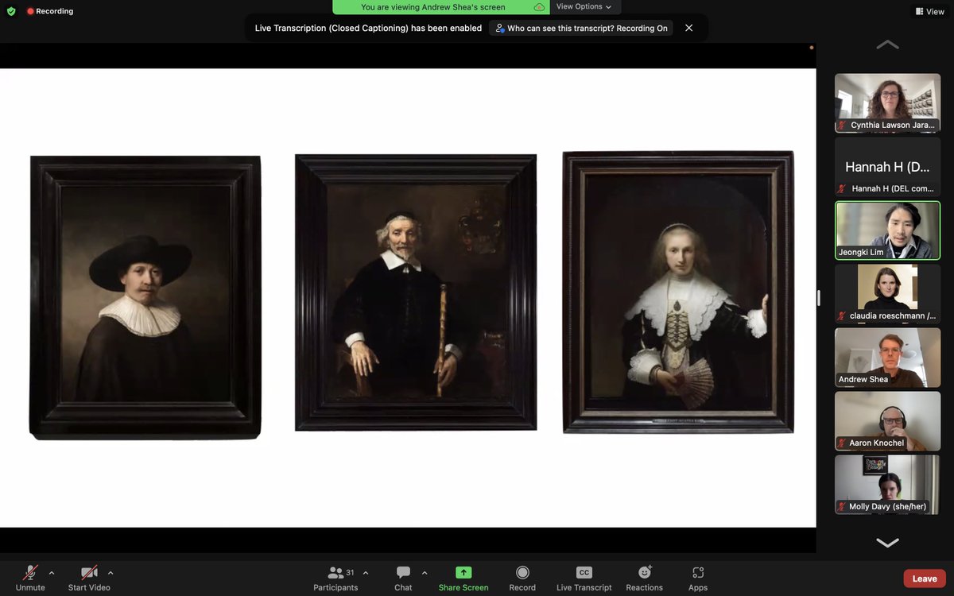Select the Hannah H participant tile
Image resolution: width=954 pixels, height=596 pixels.
click(887, 167)
